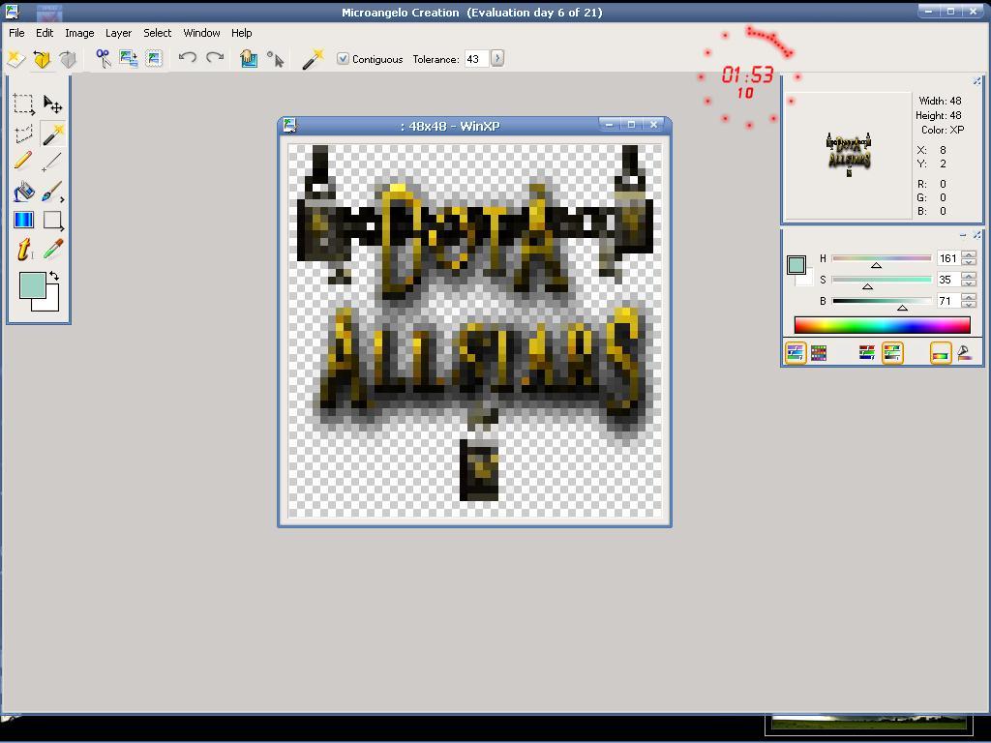Click the H value input field

947,257
